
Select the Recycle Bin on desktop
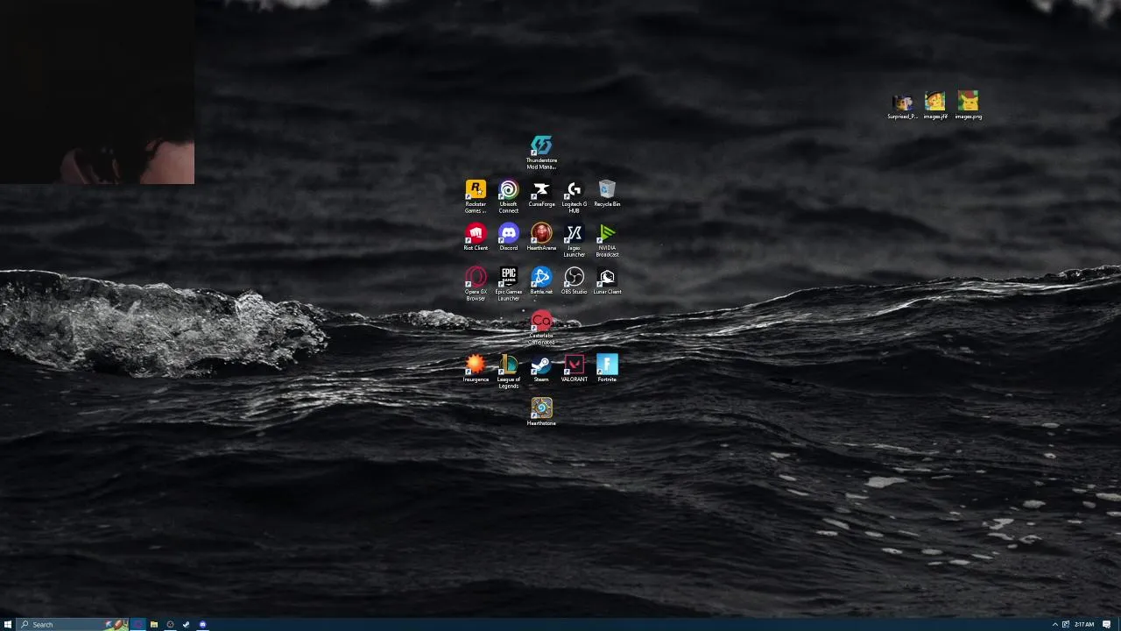pos(607,194)
